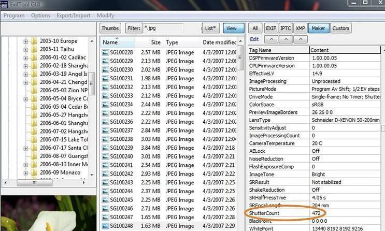This screenshot has width=385, height=231.
Task: Click the JPEG file icon for SG100248
Action: 105,226
